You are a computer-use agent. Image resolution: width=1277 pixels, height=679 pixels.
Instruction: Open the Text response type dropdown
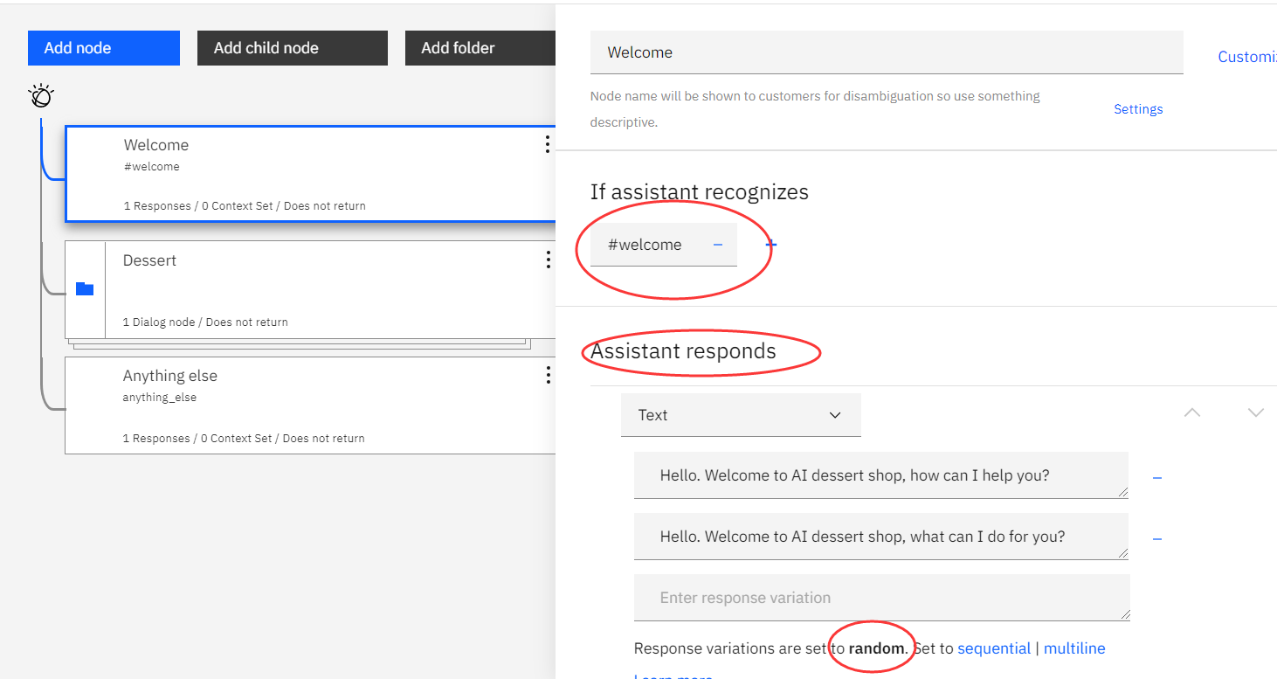pyautogui.click(x=741, y=415)
